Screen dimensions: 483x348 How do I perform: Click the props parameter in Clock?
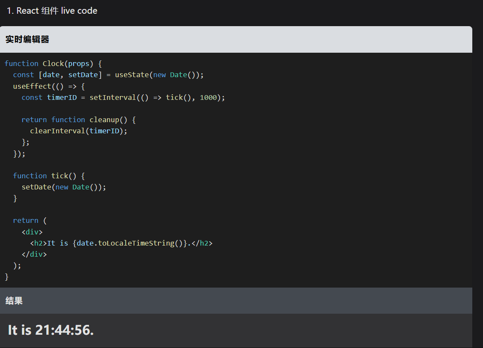click(79, 63)
